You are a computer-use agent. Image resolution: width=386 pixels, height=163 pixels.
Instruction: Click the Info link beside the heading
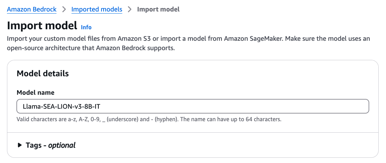86,27
